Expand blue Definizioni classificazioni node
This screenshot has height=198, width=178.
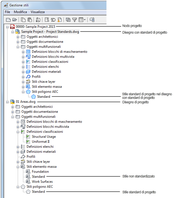point(23,62)
